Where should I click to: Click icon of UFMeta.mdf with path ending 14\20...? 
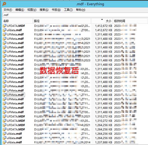tap(5, 73)
